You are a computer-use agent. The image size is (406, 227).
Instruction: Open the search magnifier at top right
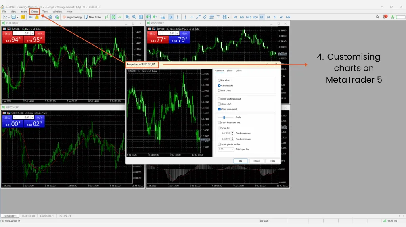point(377,17)
